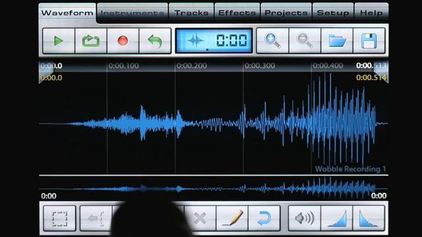Select the pencil edit tool
Image resolution: width=422 pixels, height=237 pixels.
[232, 218]
